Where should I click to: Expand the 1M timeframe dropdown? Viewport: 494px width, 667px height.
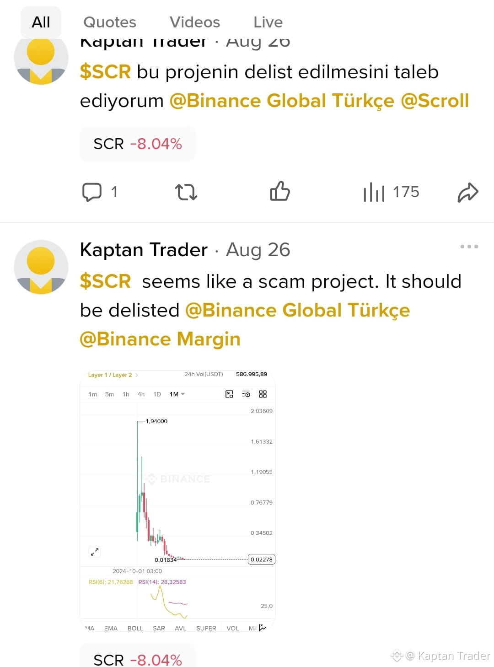point(177,394)
